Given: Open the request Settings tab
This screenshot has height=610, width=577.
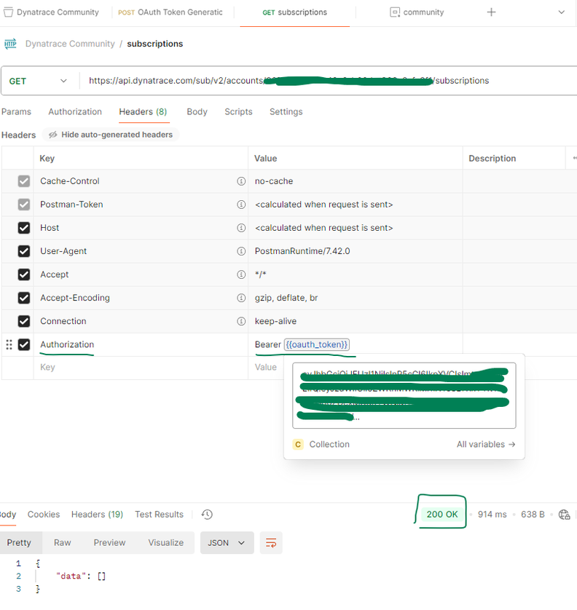Looking at the screenshot, I should pyautogui.click(x=286, y=112).
